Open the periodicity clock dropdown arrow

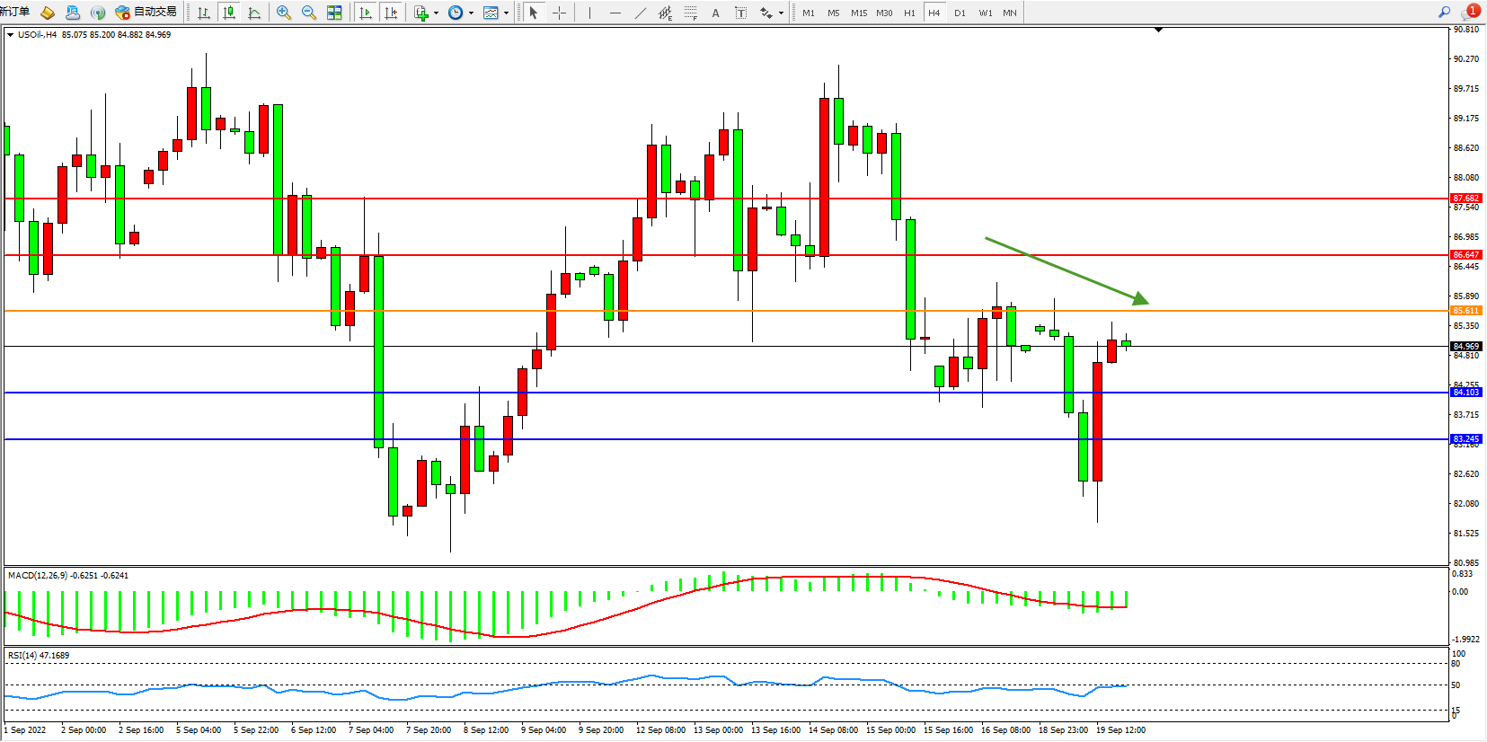[x=471, y=13]
